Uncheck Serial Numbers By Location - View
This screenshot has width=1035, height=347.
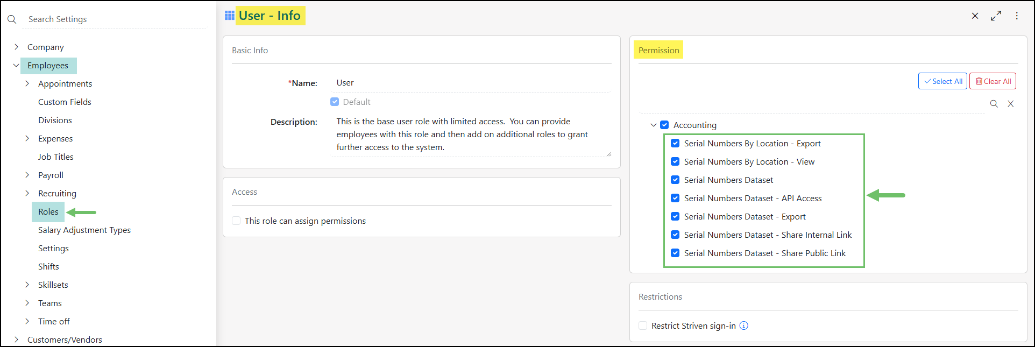coord(675,161)
